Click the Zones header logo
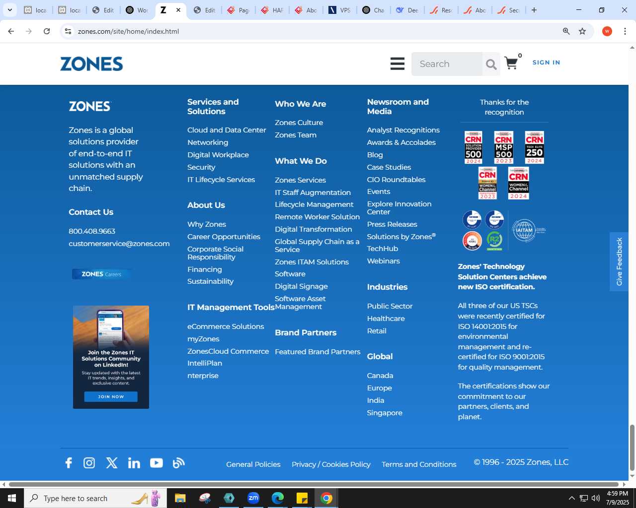Viewport: 636px width, 508px height. (91, 64)
